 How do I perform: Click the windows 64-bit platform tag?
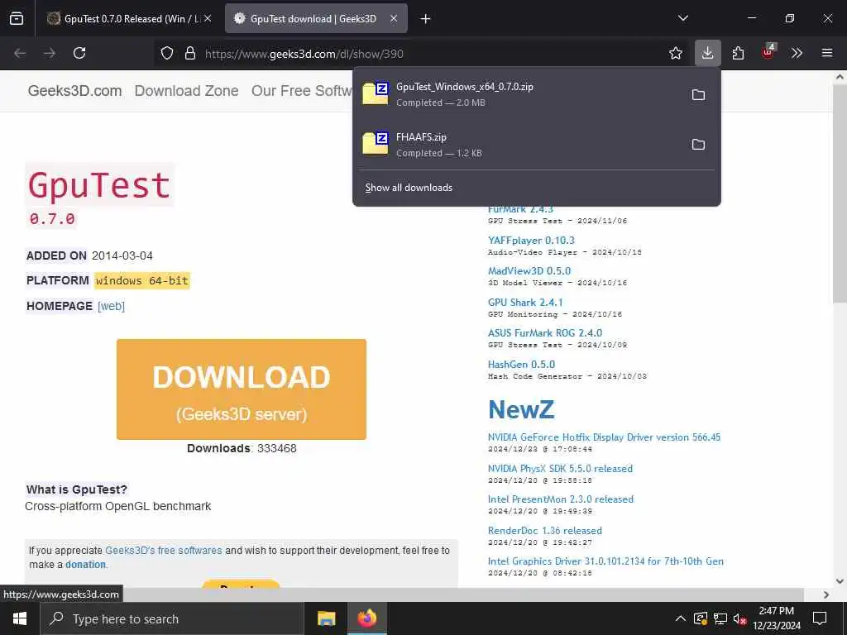click(x=142, y=281)
